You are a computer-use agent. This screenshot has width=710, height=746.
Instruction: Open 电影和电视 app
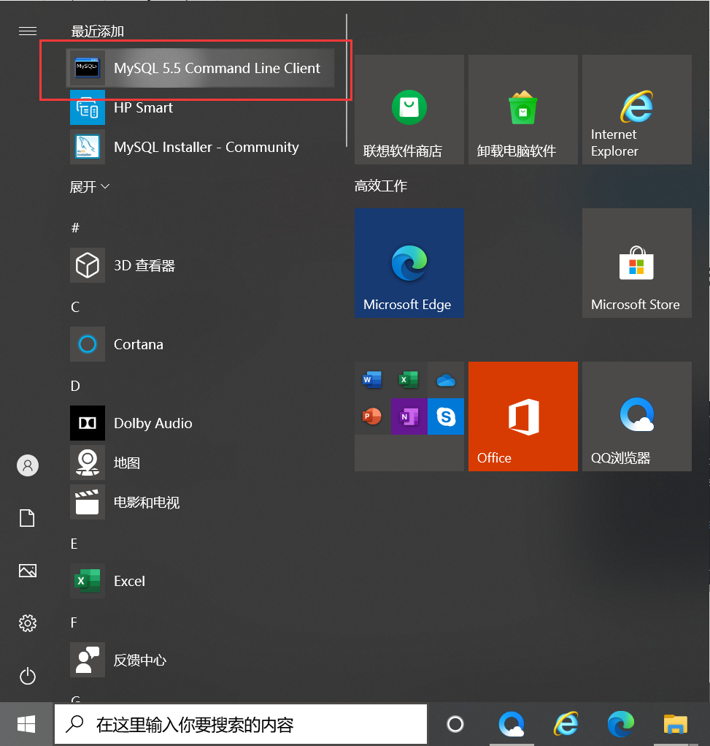tap(200, 502)
